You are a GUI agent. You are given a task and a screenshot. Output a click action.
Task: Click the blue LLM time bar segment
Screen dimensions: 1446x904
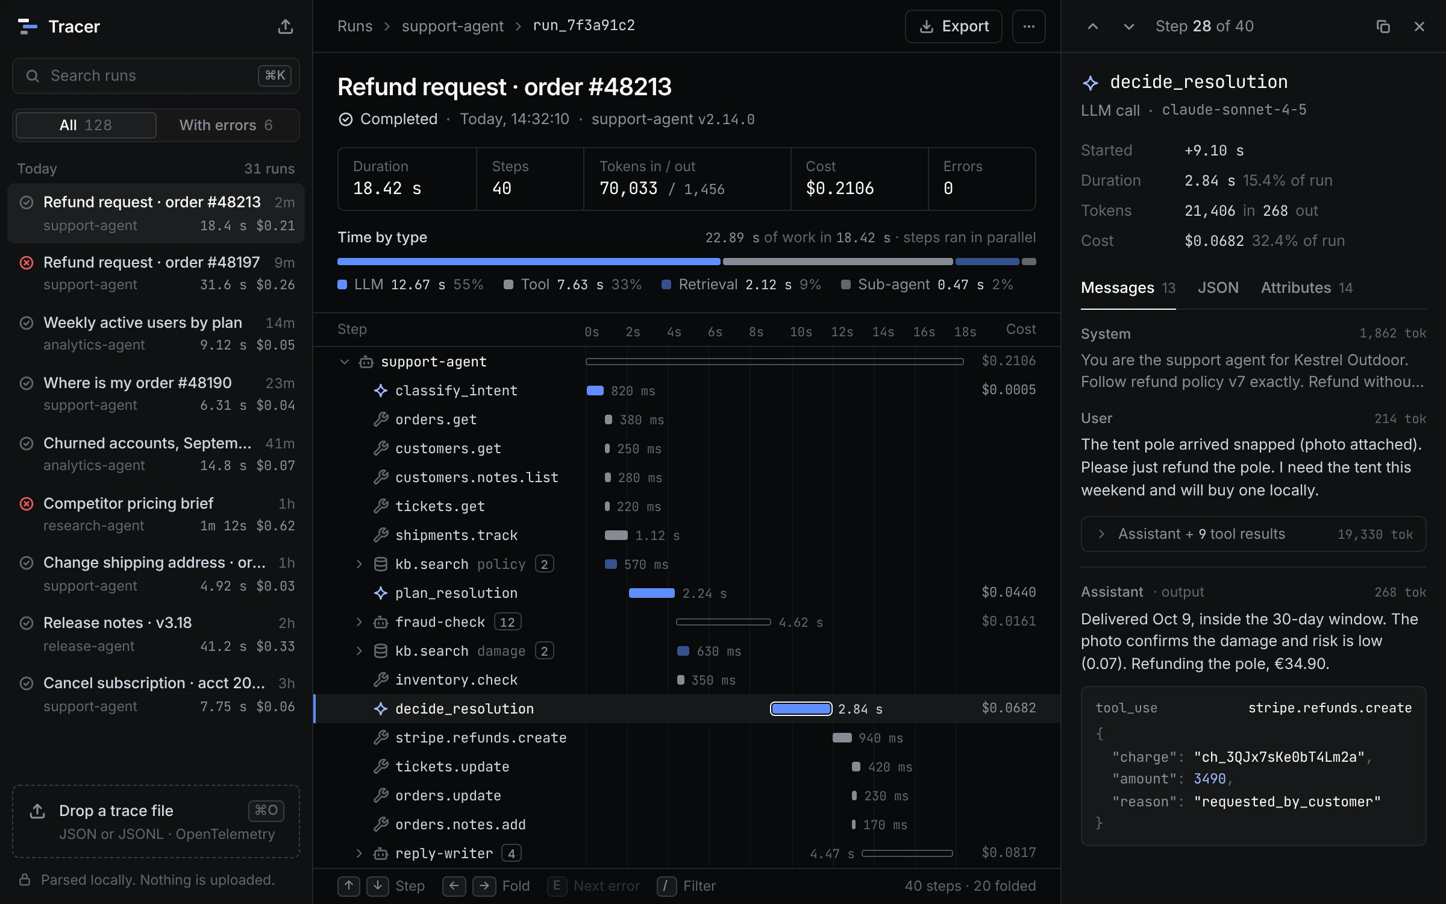pyautogui.click(x=528, y=262)
